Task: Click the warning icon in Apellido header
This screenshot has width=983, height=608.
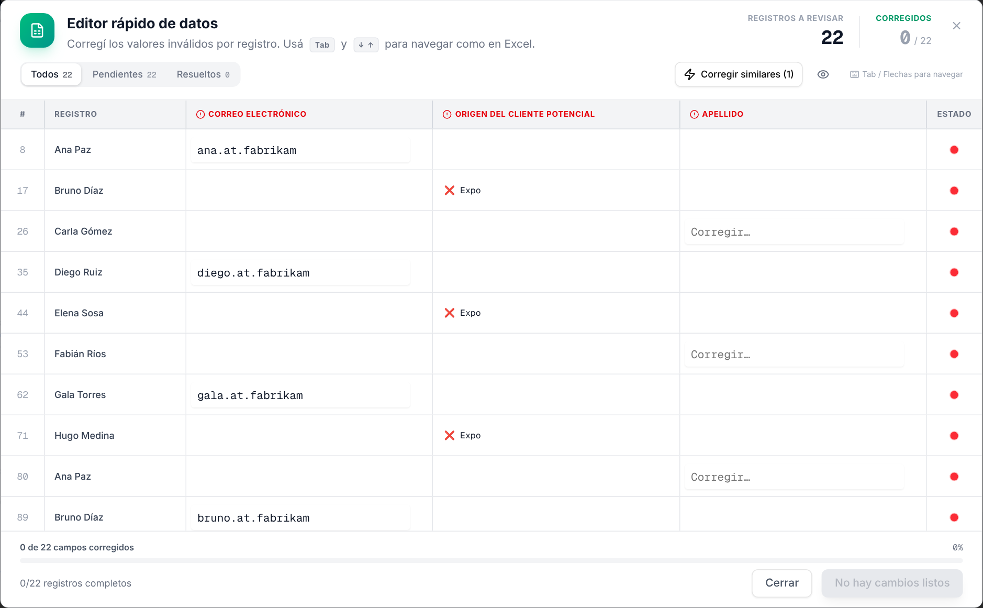Action: 694,114
